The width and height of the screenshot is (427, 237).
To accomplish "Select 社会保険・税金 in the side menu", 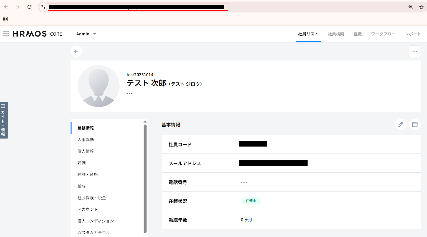I will pyautogui.click(x=92, y=198).
